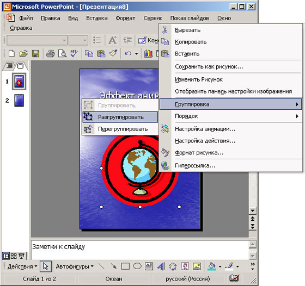Open the Показ слайдов menu

pyautogui.click(x=190, y=18)
